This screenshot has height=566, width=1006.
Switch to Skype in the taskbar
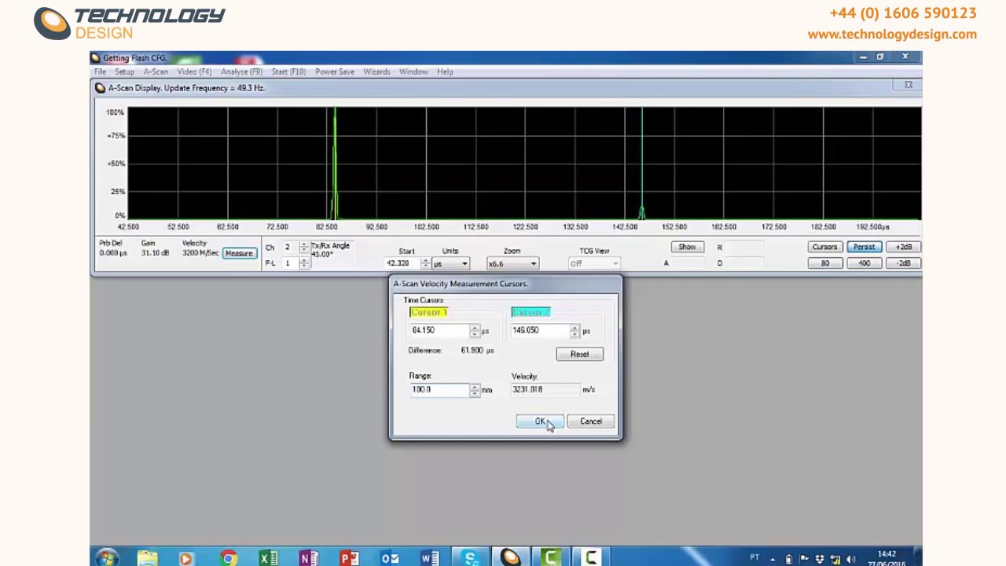coord(470,558)
